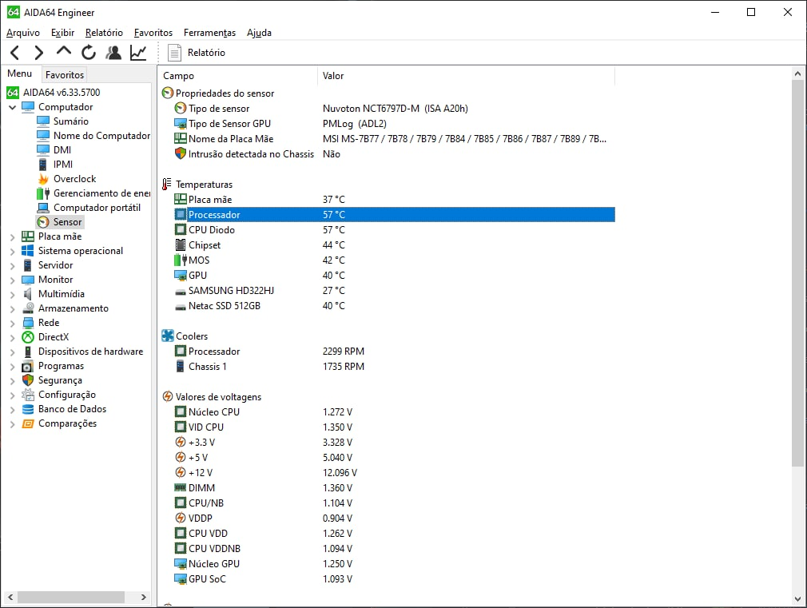Expand the Monitor tree node
The image size is (807, 608).
click(12, 280)
